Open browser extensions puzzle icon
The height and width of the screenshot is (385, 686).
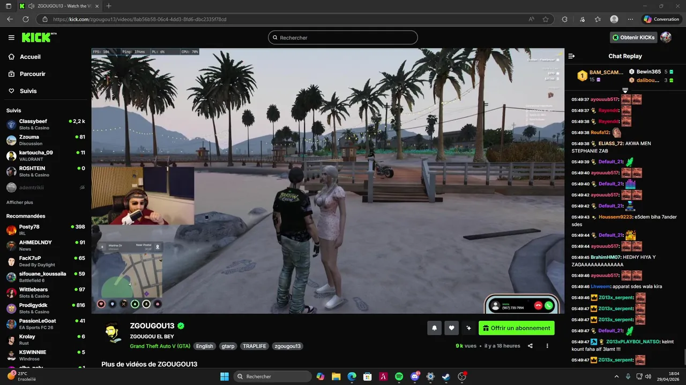[x=564, y=19]
